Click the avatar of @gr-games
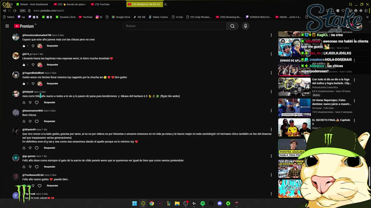The width and height of the screenshot is (371, 208). [x=16, y=158]
